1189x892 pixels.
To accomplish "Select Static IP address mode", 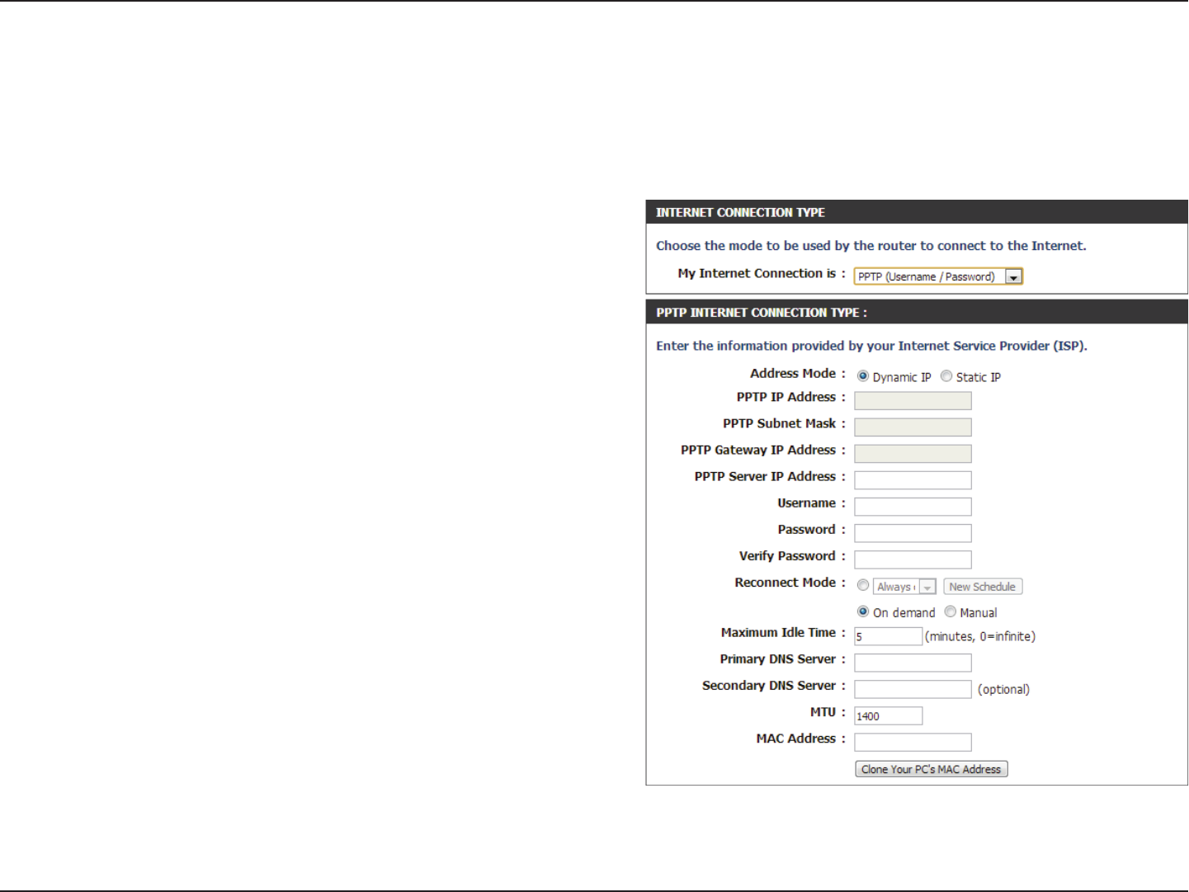I will 946,376.
